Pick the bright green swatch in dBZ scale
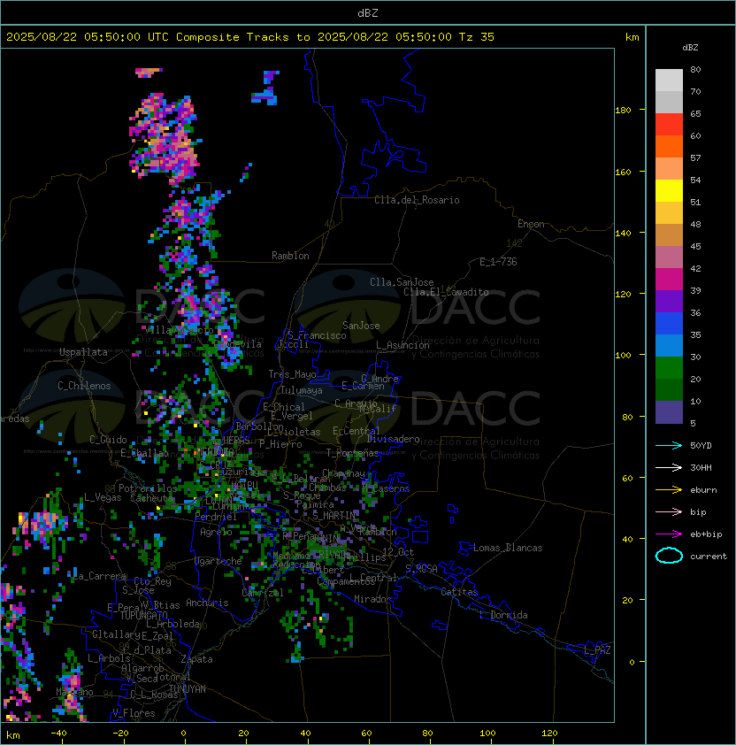The image size is (736, 745). (669, 368)
